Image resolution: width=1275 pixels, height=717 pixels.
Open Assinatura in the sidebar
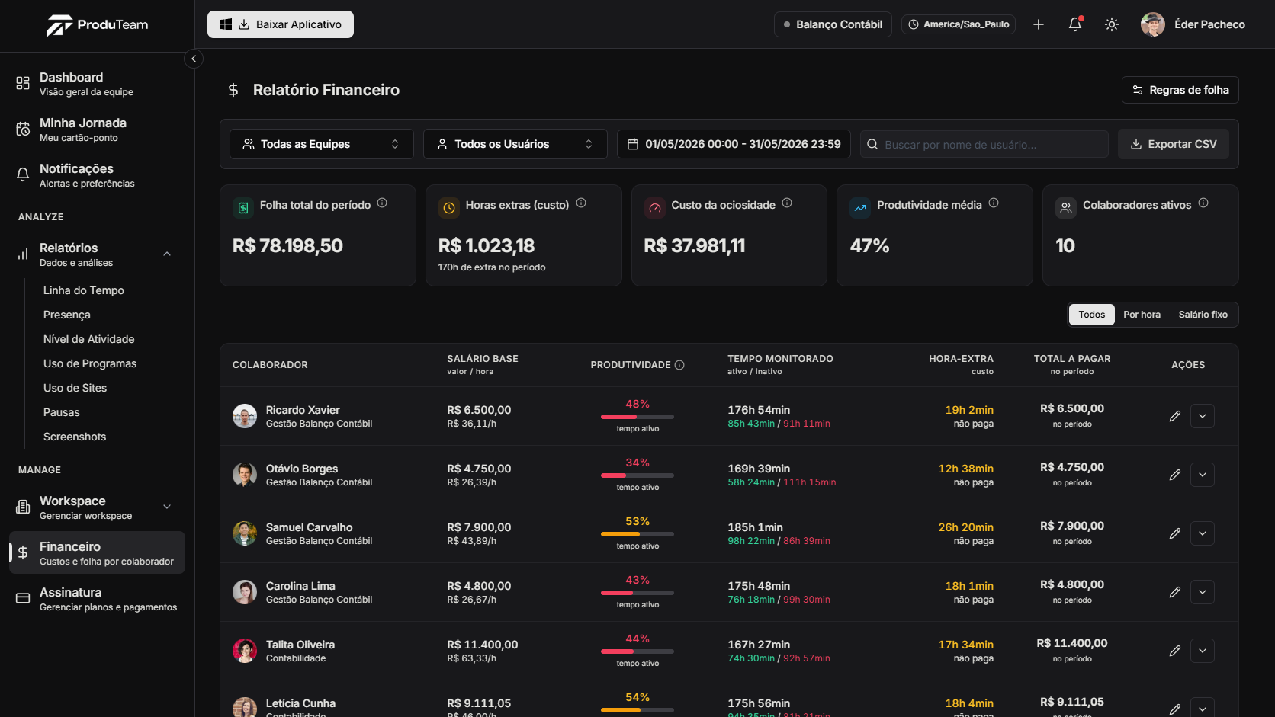[x=97, y=599]
